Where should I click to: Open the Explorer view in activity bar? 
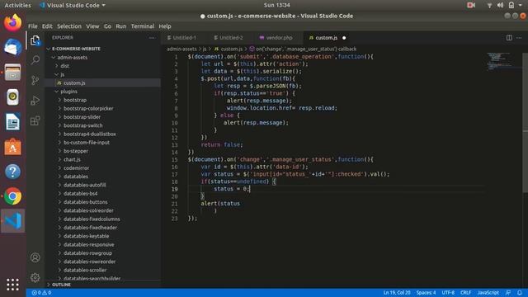pyautogui.click(x=35, y=40)
